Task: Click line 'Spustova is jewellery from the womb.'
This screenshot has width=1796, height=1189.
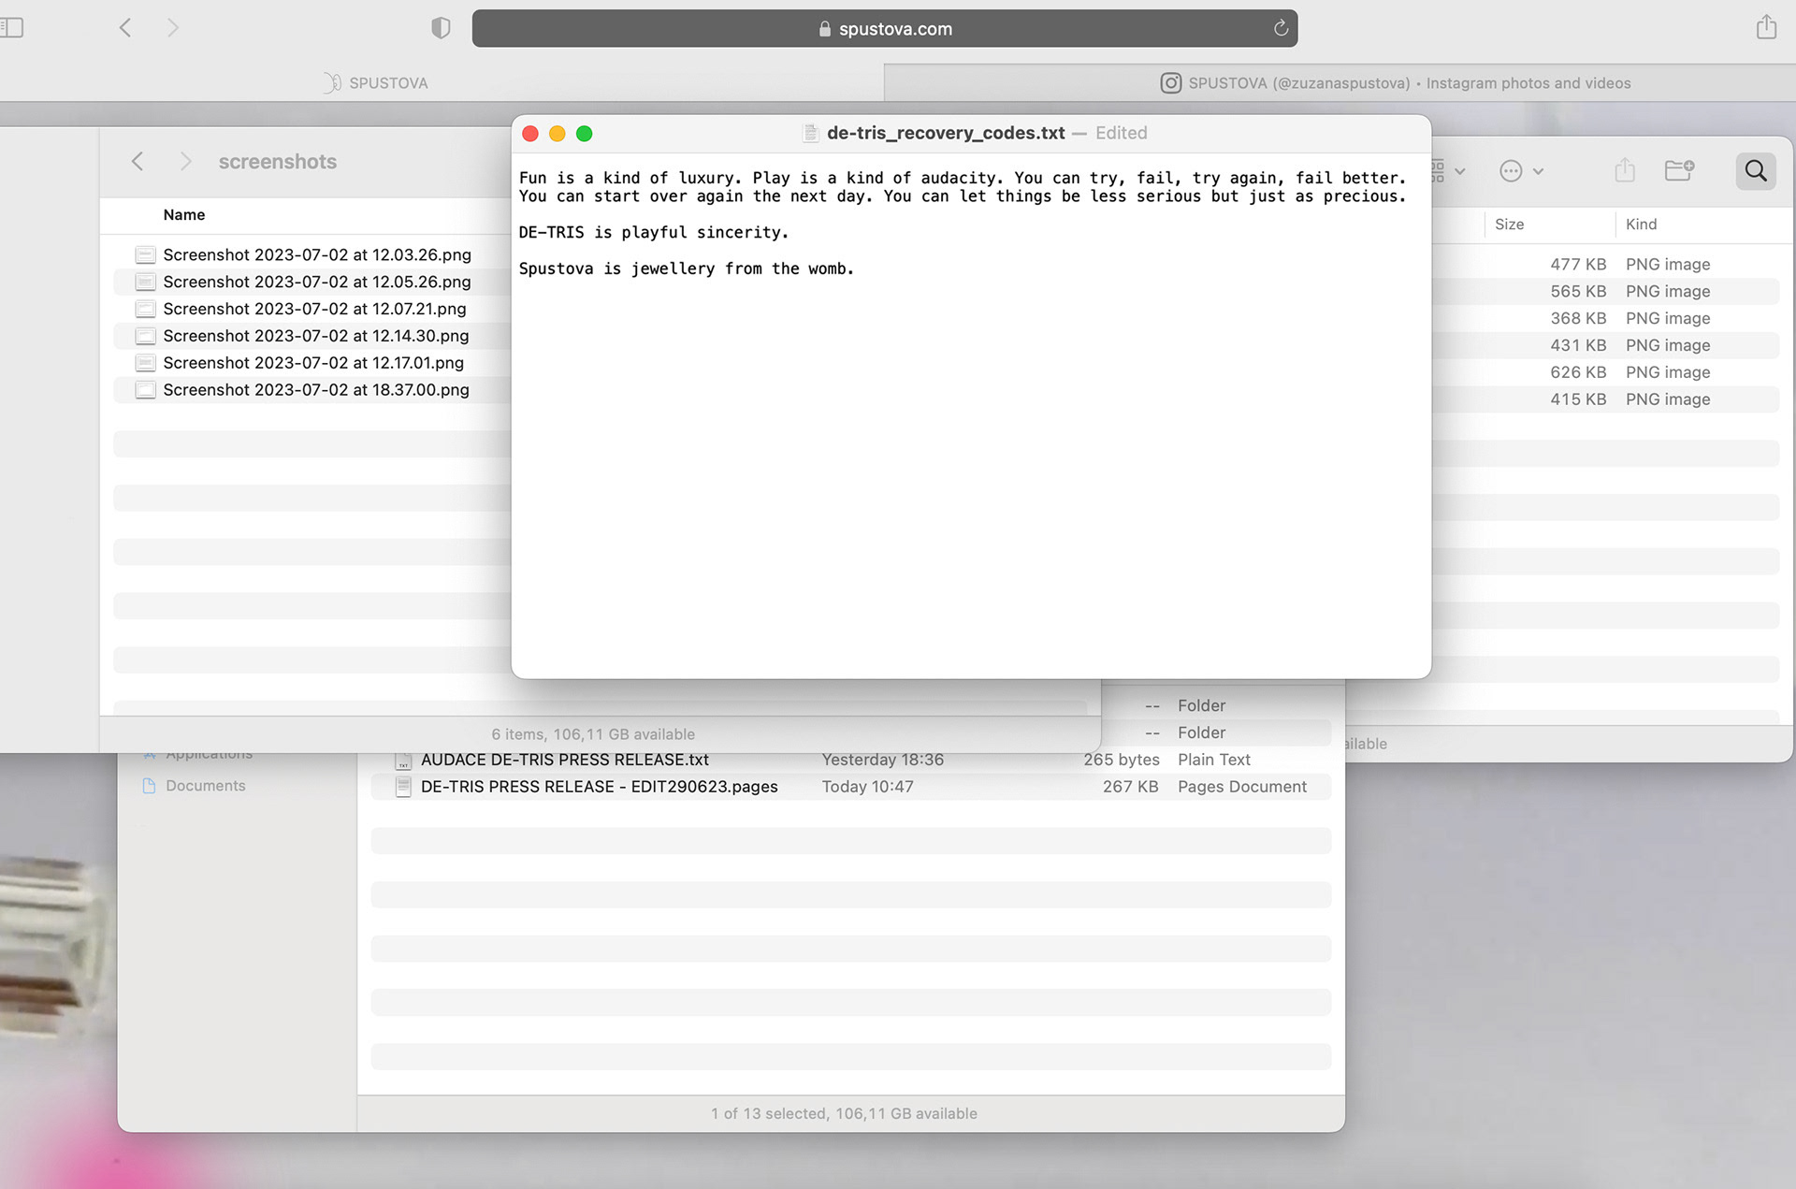Action: coord(686,268)
